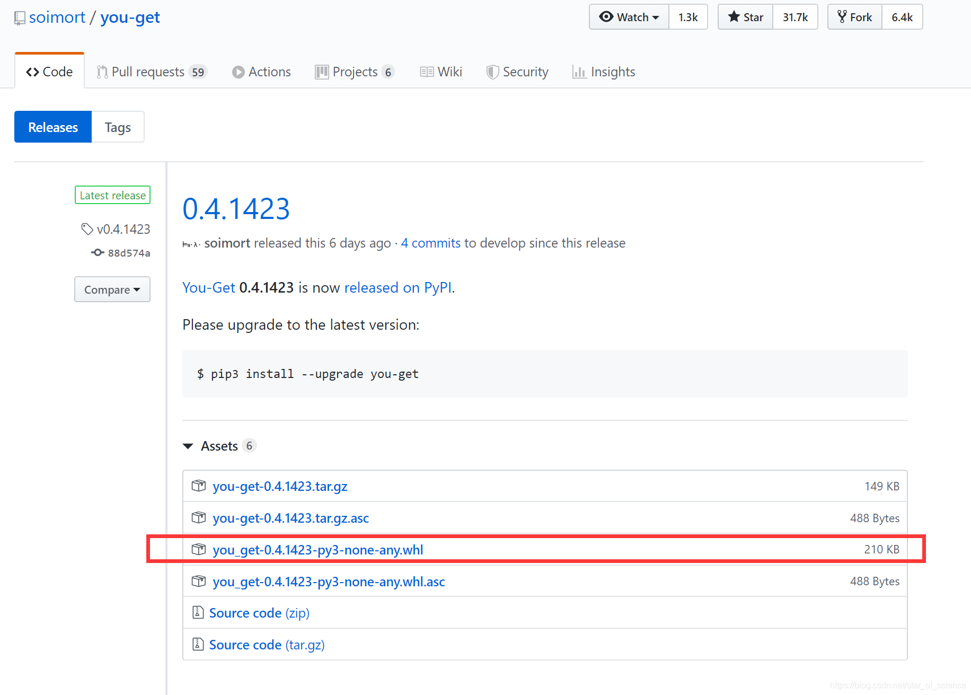Open the Watch dropdown menu
This screenshot has width=971, height=695.
point(629,17)
